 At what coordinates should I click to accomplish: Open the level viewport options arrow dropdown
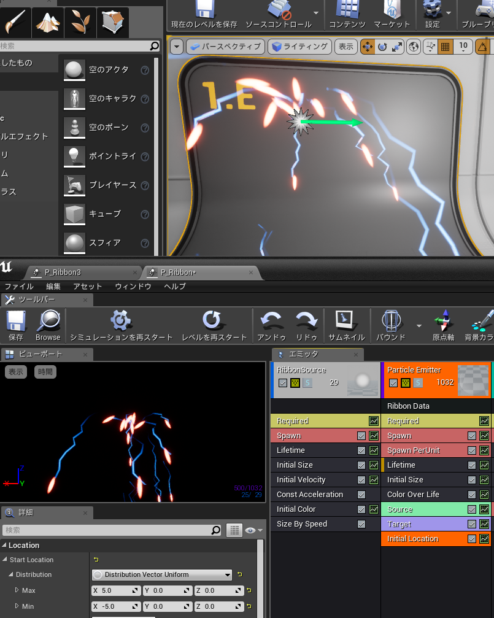[177, 47]
